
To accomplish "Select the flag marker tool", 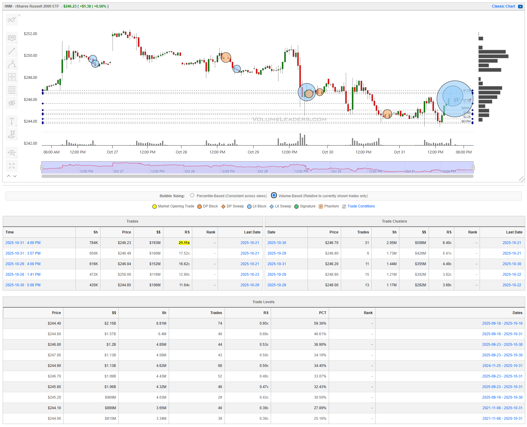I will click(x=12, y=134).
